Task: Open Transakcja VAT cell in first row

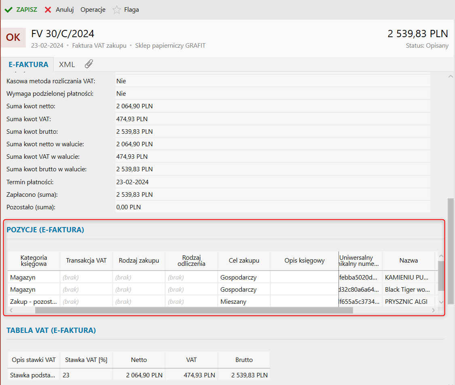Action: click(x=86, y=278)
